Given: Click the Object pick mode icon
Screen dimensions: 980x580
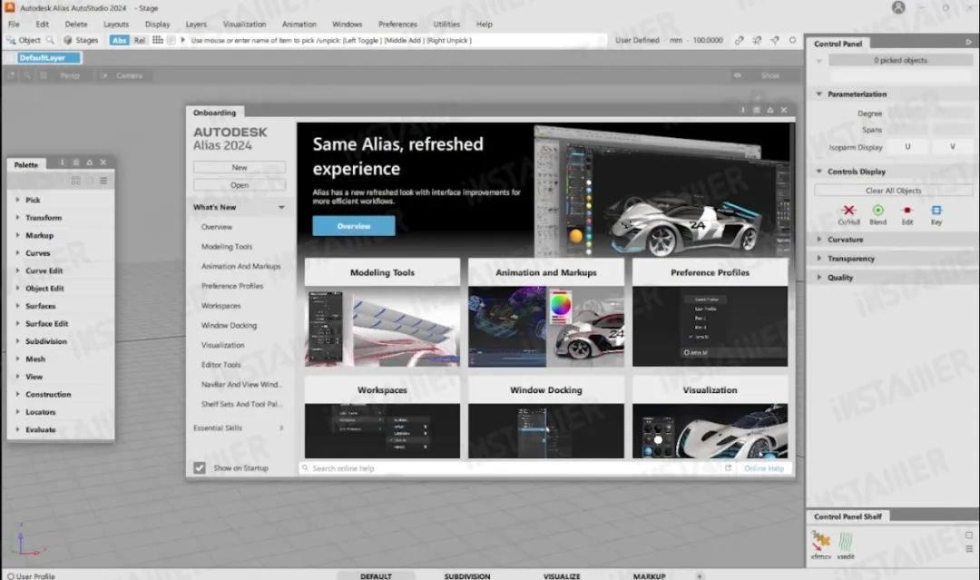Looking at the screenshot, I should [x=11, y=40].
